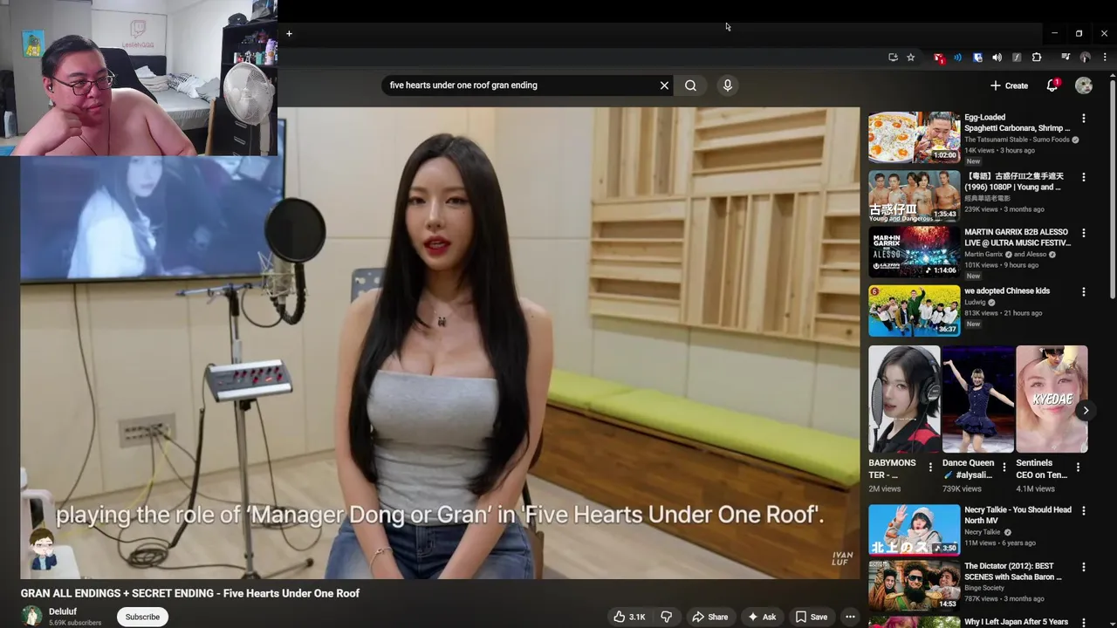Open the BABYMONSTER short
This screenshot has height=628, width=1117.
904,399
